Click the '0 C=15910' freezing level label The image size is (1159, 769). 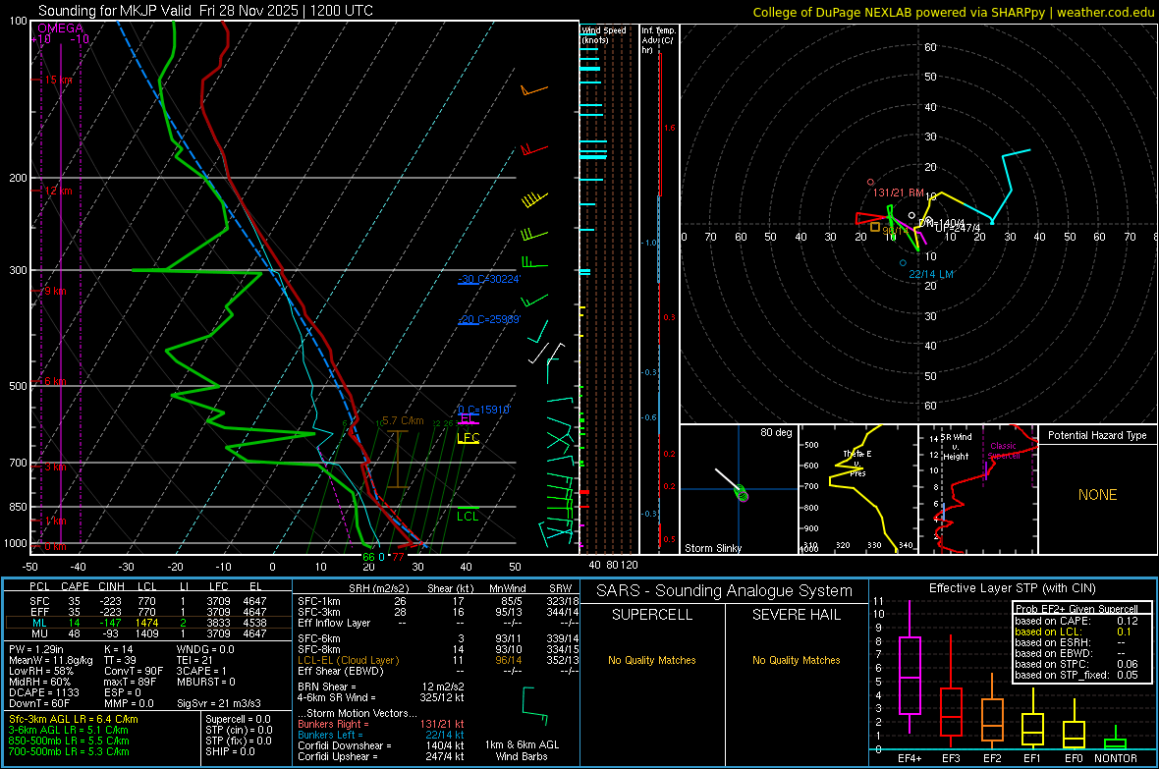[484, 410]
